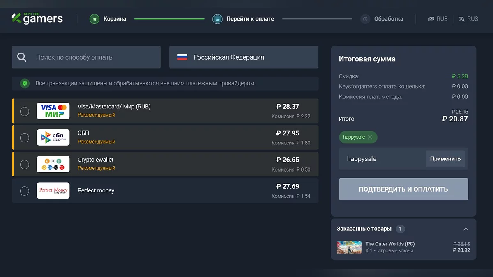Click the search magnifier icon
The width and height of the screenshot is (493, 277).
22,57
